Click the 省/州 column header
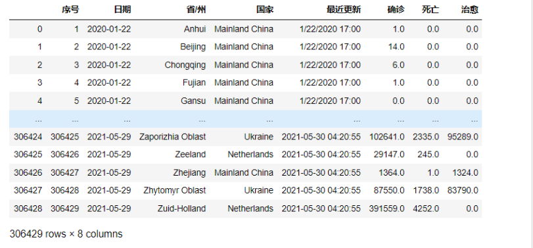The width and height of the screenshot is (533, 248). point(196,10)
